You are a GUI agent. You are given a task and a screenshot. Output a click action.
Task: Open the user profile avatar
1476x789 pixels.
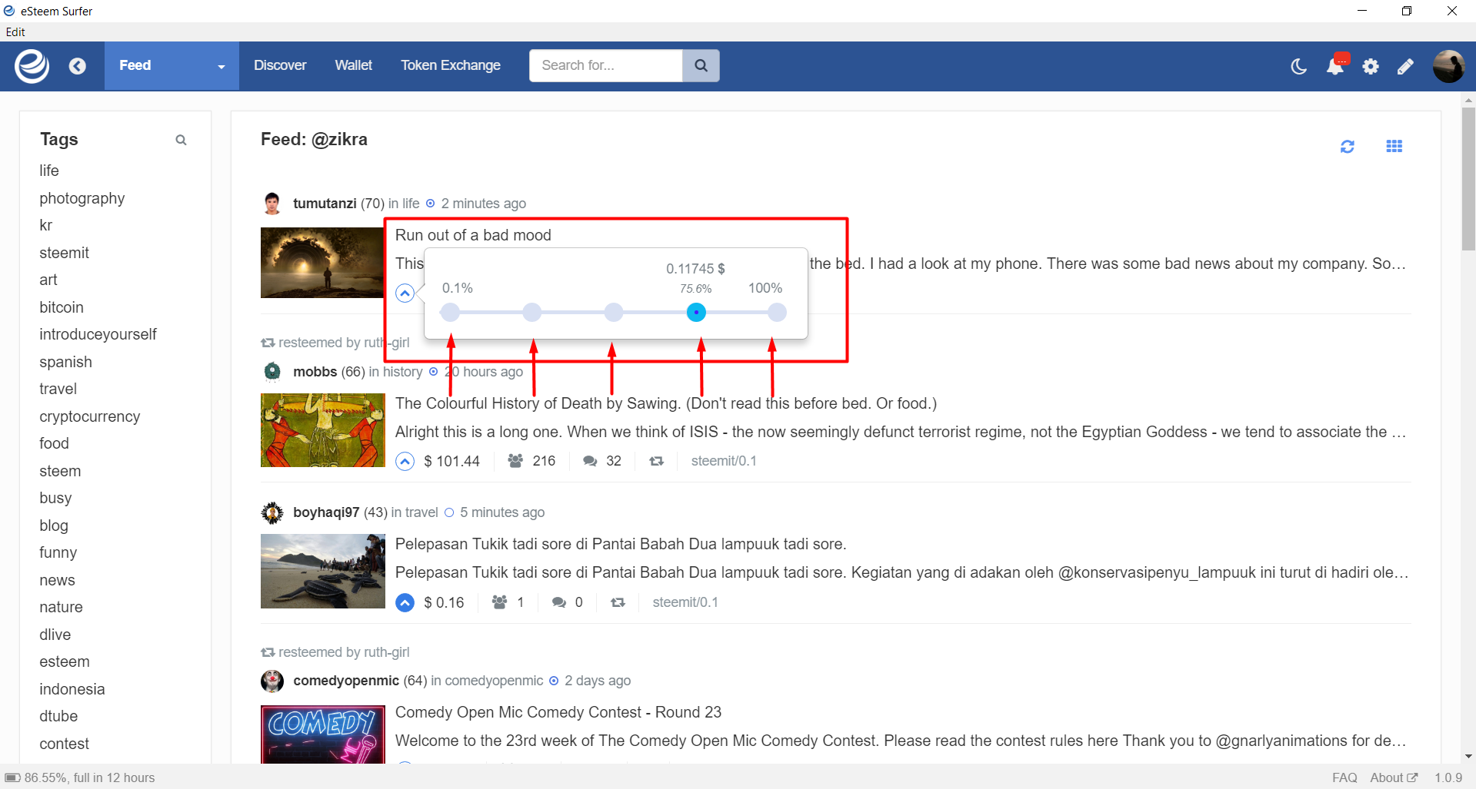click(x=1448, y=66)
